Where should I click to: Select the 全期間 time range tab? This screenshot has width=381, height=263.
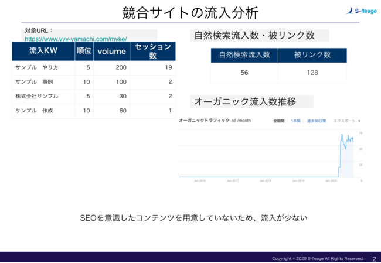279,121
